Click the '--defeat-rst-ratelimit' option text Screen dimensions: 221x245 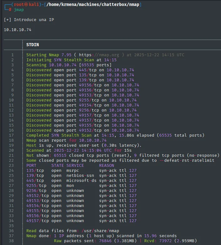(x=187, y=160)
